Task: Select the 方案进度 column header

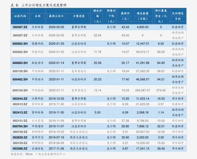Action: pos(79,16)
